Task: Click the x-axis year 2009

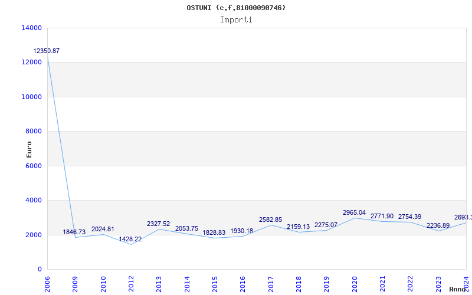Action: pos(75,284)
